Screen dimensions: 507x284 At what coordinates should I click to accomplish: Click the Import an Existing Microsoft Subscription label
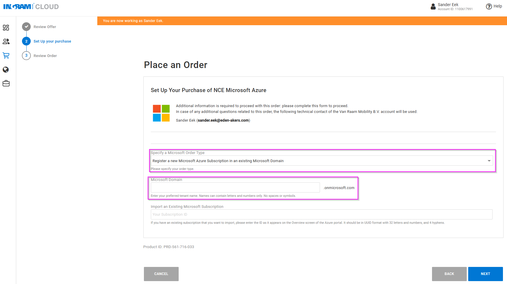tap(187, 207)
